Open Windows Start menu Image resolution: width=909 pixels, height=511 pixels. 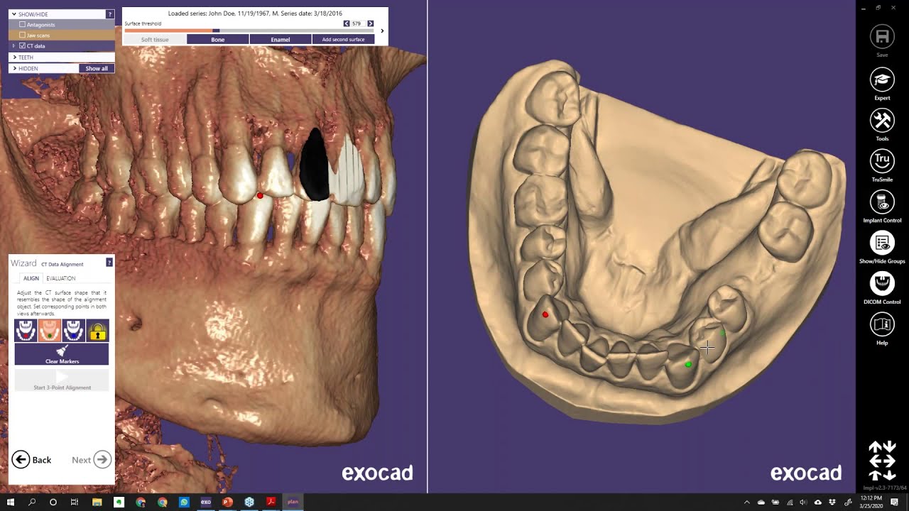click(x=10, y=502)
